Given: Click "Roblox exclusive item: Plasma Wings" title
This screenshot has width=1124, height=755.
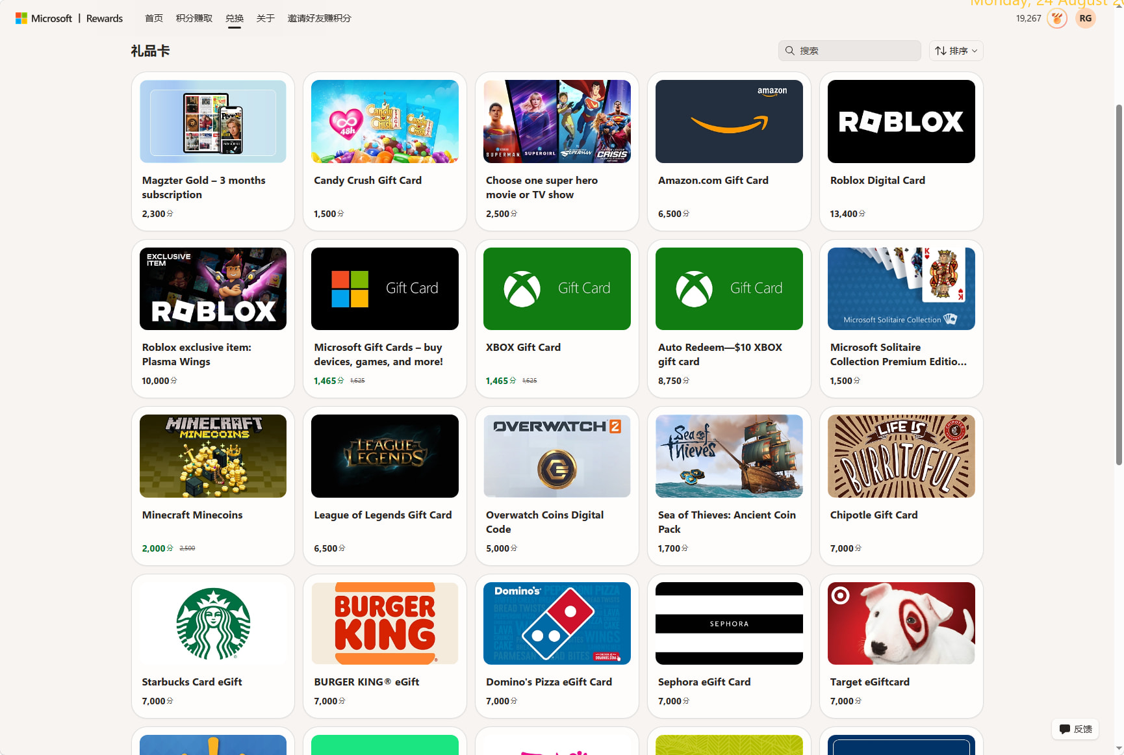Looking at the screenshot, I should click(x=197, y=354).
